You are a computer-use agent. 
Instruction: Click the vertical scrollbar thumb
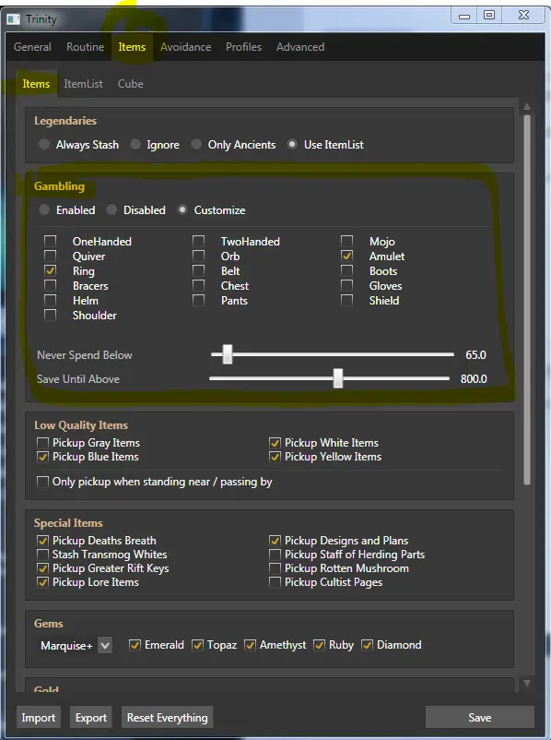pos(527,300)
